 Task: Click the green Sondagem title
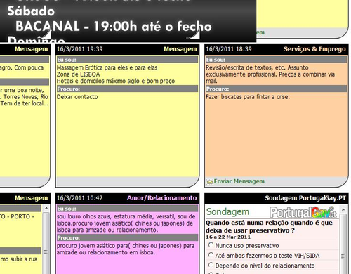(x=227, y=211)
